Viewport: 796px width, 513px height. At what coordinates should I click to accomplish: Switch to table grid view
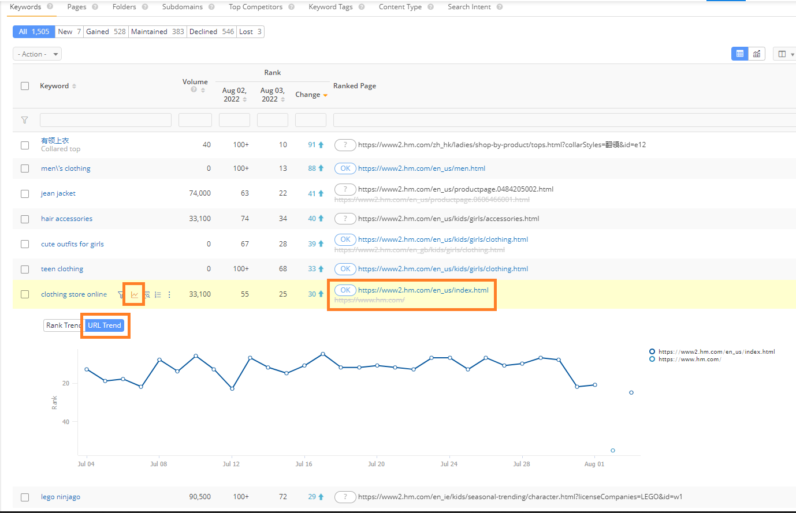(739, 54)
